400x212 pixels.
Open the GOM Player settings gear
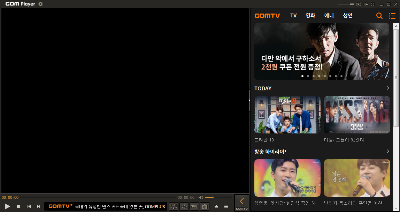(40, 4)
